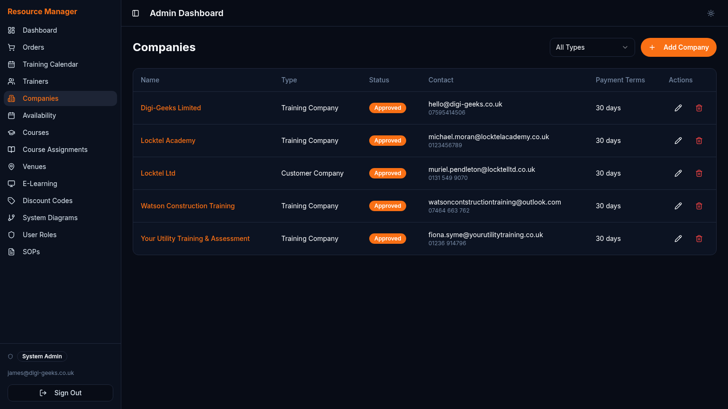
Task: Click the Status column header
Action: point(379,80)
